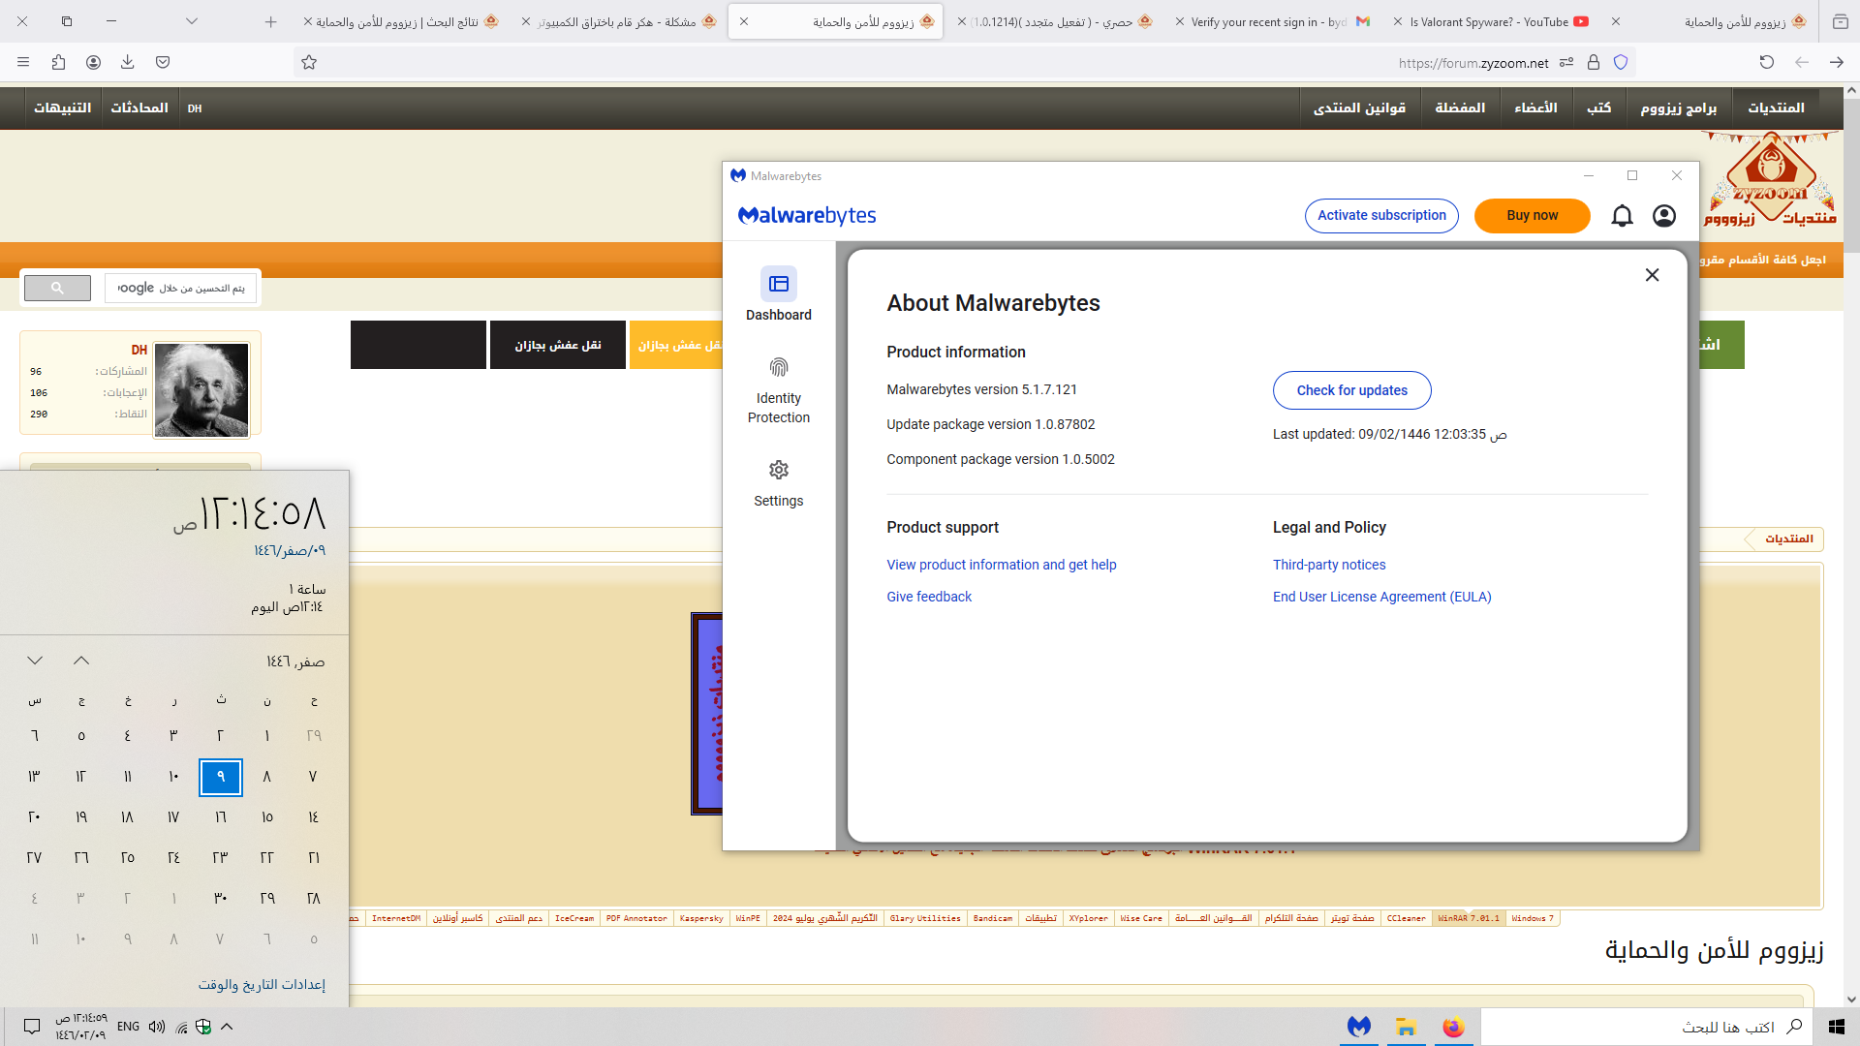Click the Firefox taskbar icon

point(1453,1027)
